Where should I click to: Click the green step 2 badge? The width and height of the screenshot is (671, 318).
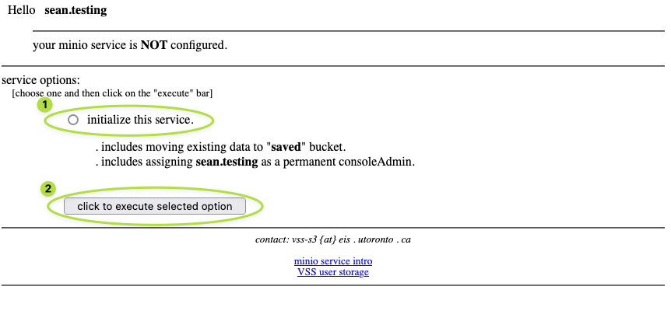click(48, 188)
